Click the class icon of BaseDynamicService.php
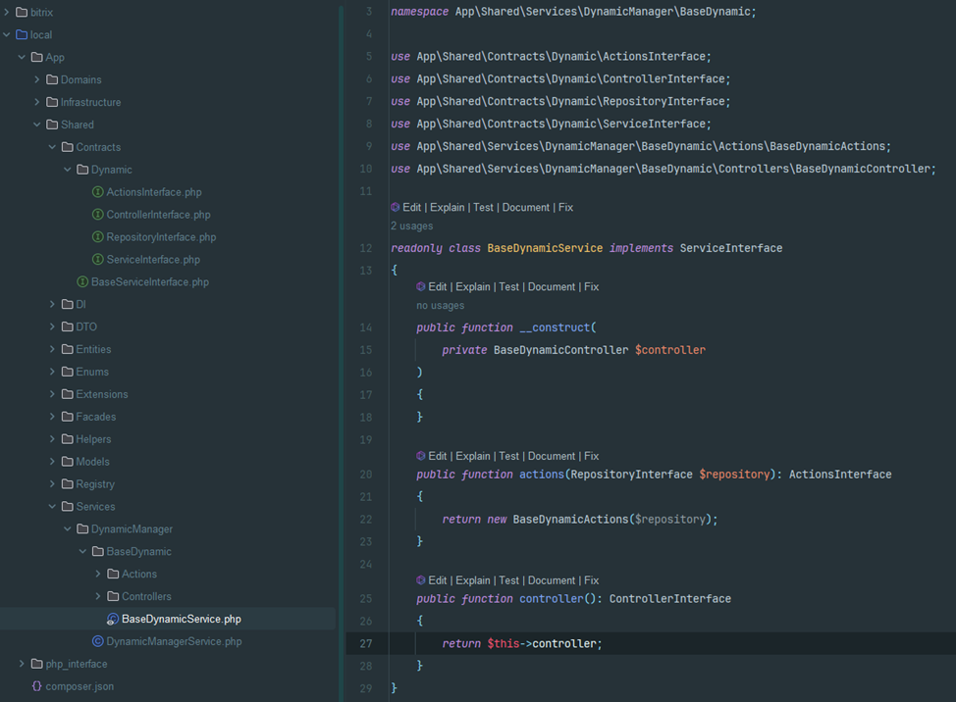This screenshot has height=702, width=956. (113, 620)
